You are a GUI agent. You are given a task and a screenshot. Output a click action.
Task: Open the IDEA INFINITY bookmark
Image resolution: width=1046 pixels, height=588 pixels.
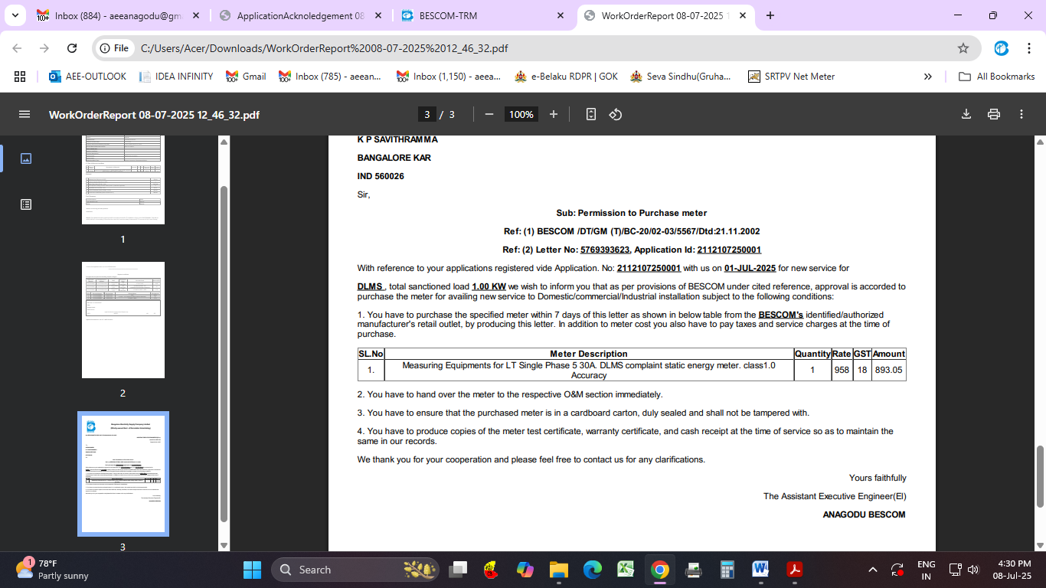[176, 77]
